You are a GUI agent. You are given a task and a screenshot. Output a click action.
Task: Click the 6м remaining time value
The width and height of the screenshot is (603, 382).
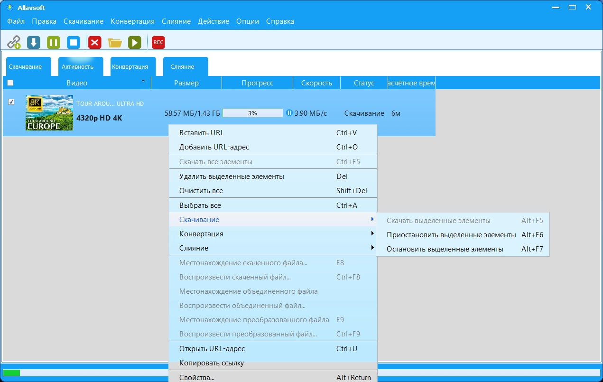396,113
